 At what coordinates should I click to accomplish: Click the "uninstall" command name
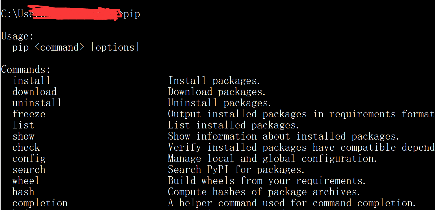37,103
